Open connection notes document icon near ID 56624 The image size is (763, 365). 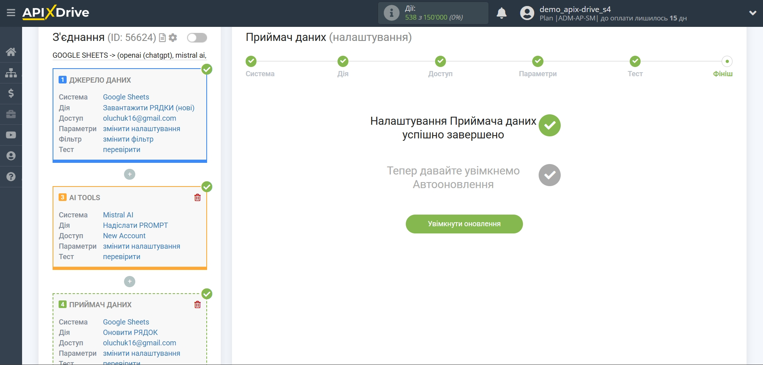(162, 37)
